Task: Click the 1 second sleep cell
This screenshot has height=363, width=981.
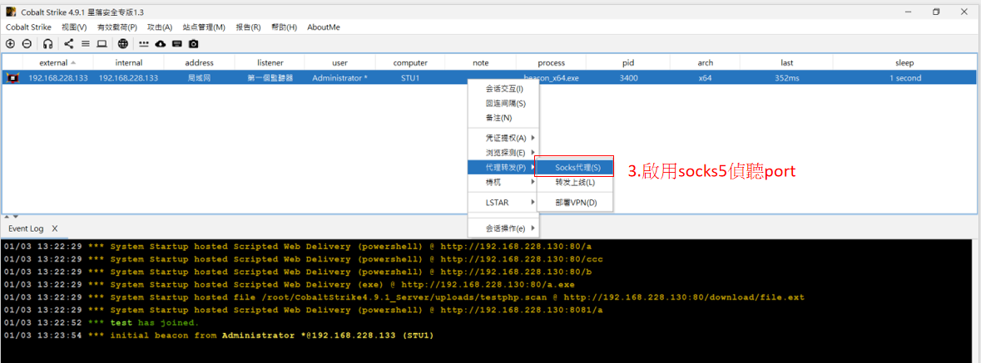Action: click(904, 78)
